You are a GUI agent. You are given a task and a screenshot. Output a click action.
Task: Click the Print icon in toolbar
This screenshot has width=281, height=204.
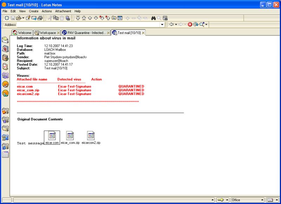coord(40,18)
